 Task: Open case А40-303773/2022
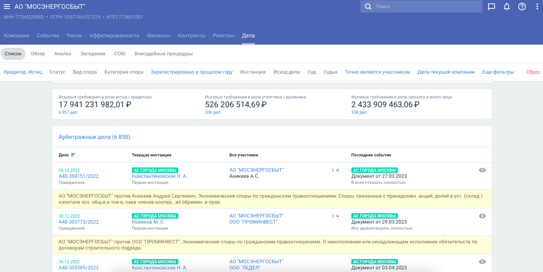(x=78, y=222)
